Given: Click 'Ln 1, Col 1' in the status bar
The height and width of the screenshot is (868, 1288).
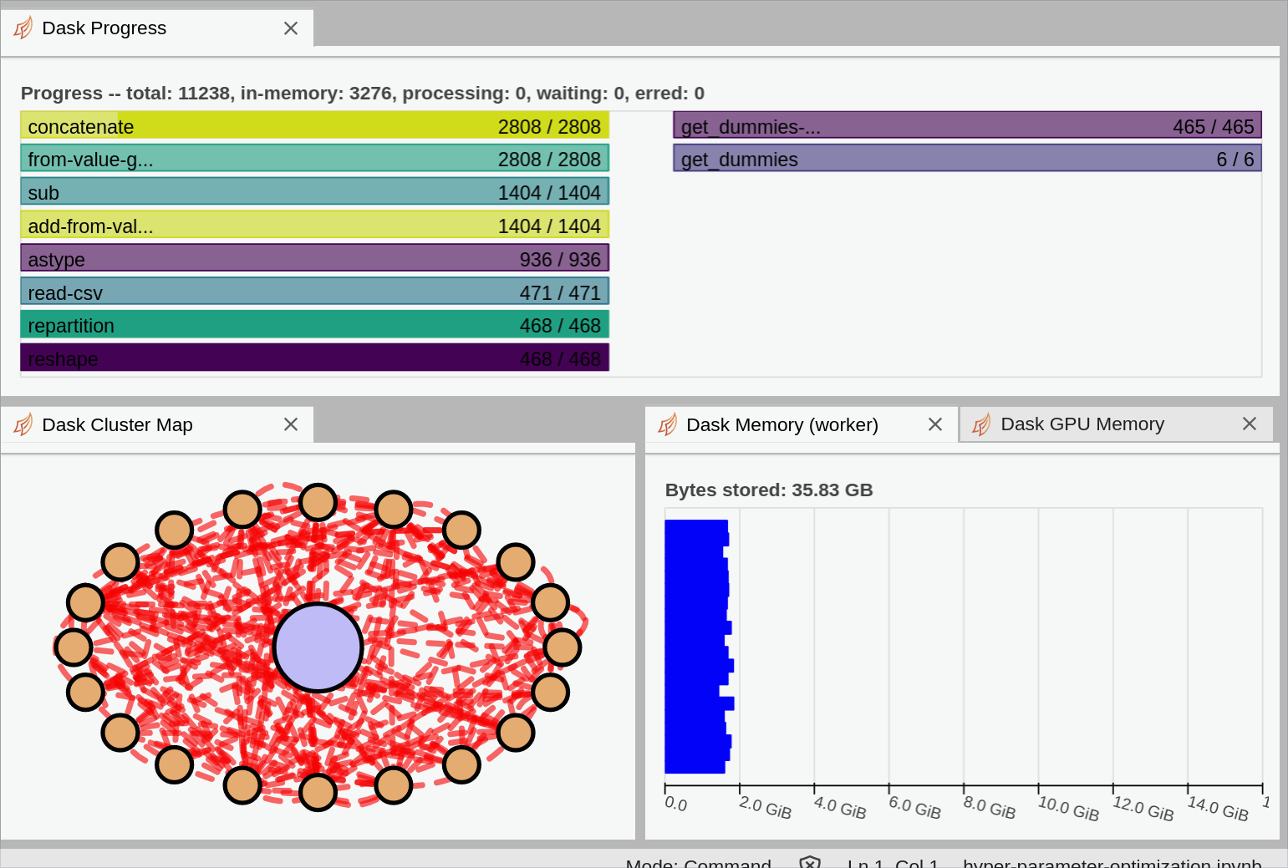Looking at the screenshot, I should pos(893,862).
